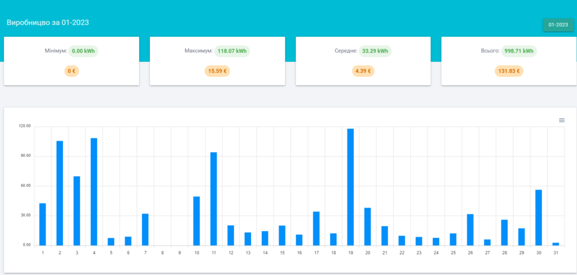Select the bar for day 3
Viewport: 577px width, 275px height.
coord(77,210)
